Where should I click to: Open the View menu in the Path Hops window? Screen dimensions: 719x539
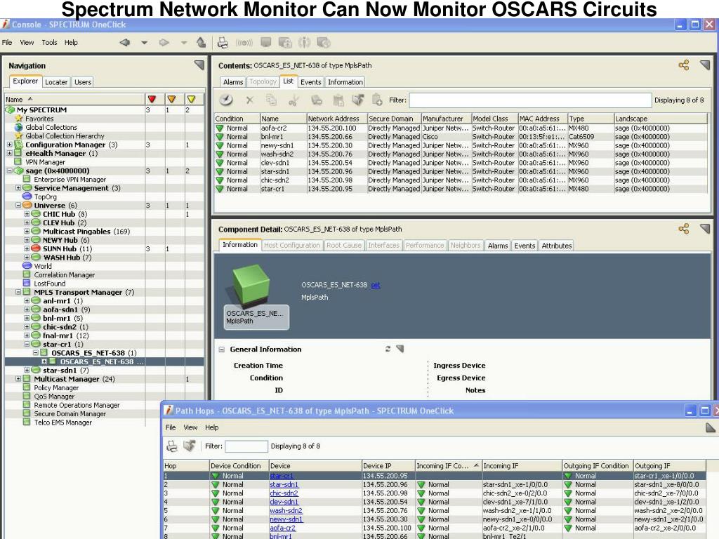(x=190, y=427)
